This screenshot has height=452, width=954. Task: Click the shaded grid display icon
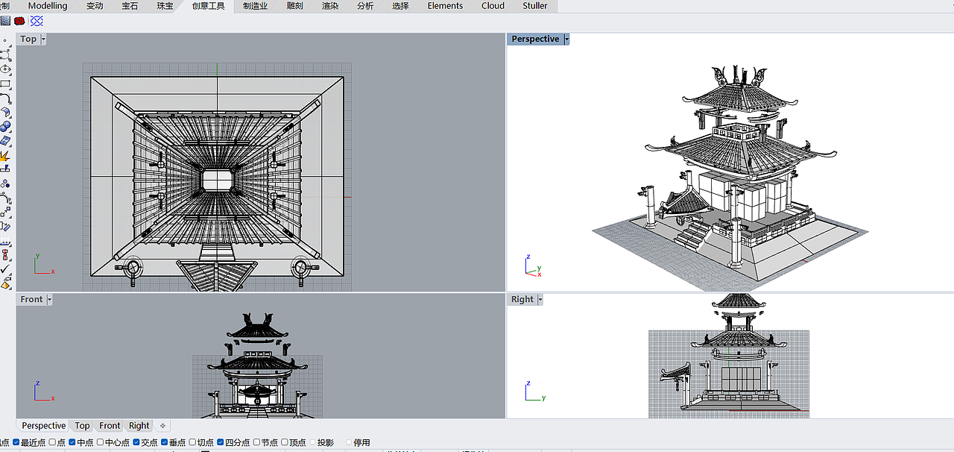point(5,21)
